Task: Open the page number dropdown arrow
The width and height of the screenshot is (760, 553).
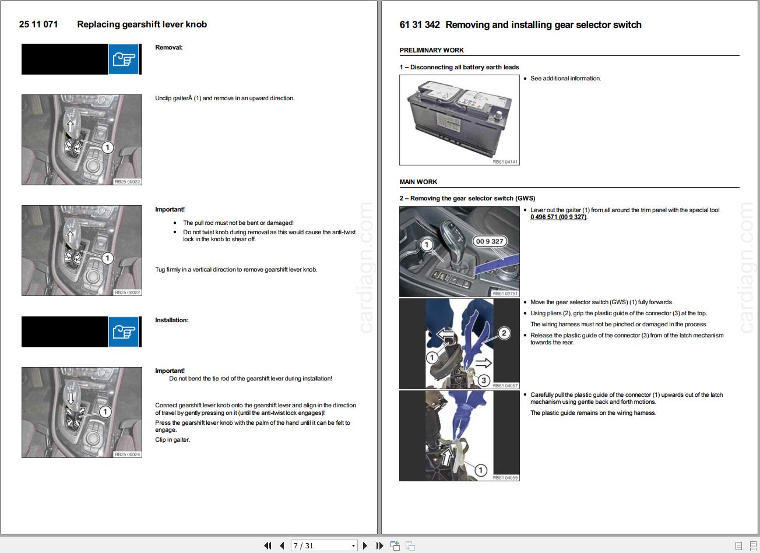Action: [x=354, y=545]
